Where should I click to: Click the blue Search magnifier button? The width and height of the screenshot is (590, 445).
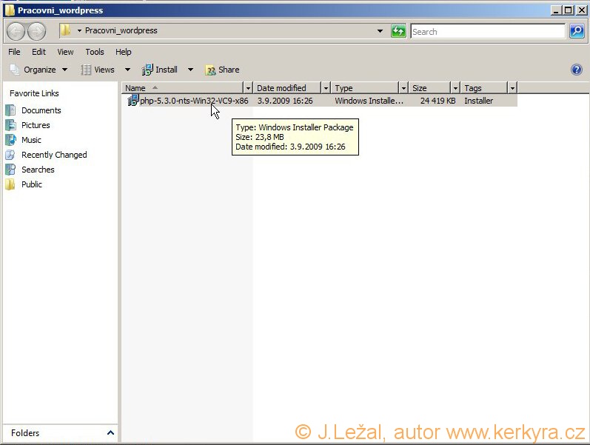(x=577, y=31)
